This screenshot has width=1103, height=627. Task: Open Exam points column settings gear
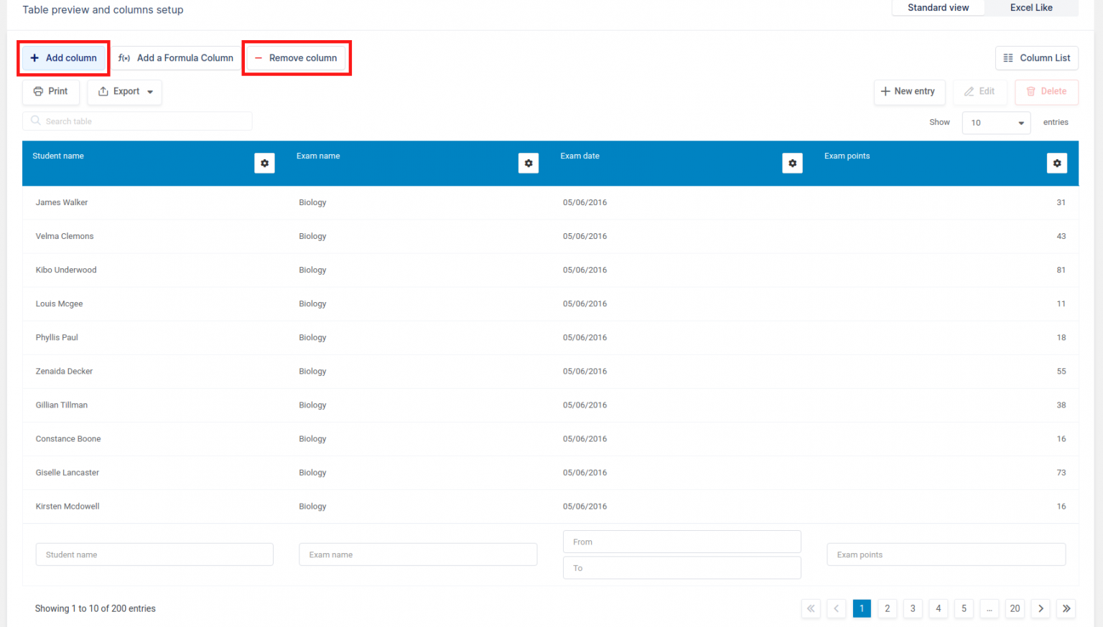click(1056, 163)
